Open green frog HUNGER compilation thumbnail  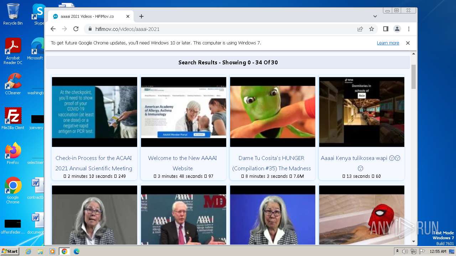click(273, 112)
